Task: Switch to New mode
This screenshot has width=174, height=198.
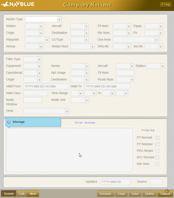Action: click(x=33, y=194)
